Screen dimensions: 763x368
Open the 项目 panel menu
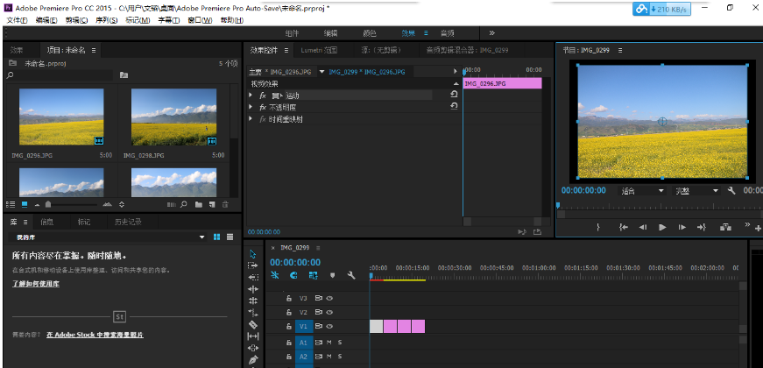click(x=94, y=50)
